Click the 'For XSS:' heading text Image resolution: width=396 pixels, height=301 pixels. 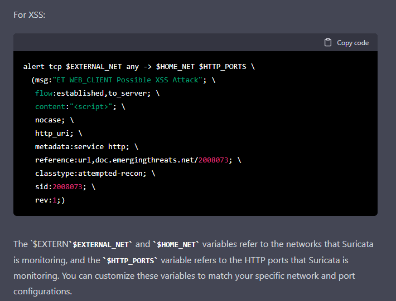coord(30,15)
